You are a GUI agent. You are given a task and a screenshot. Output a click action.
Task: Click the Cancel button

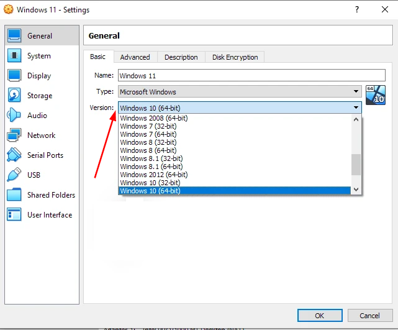pos(370,316)
